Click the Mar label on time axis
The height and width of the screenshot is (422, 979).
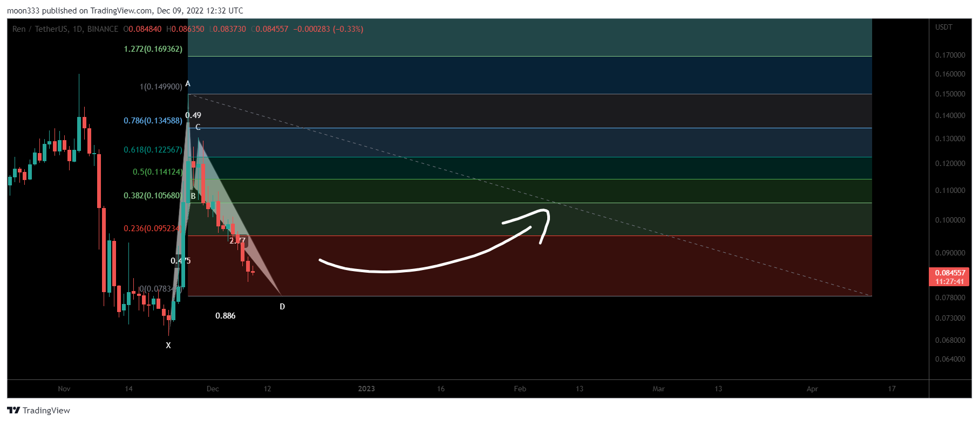click(658, 389)
